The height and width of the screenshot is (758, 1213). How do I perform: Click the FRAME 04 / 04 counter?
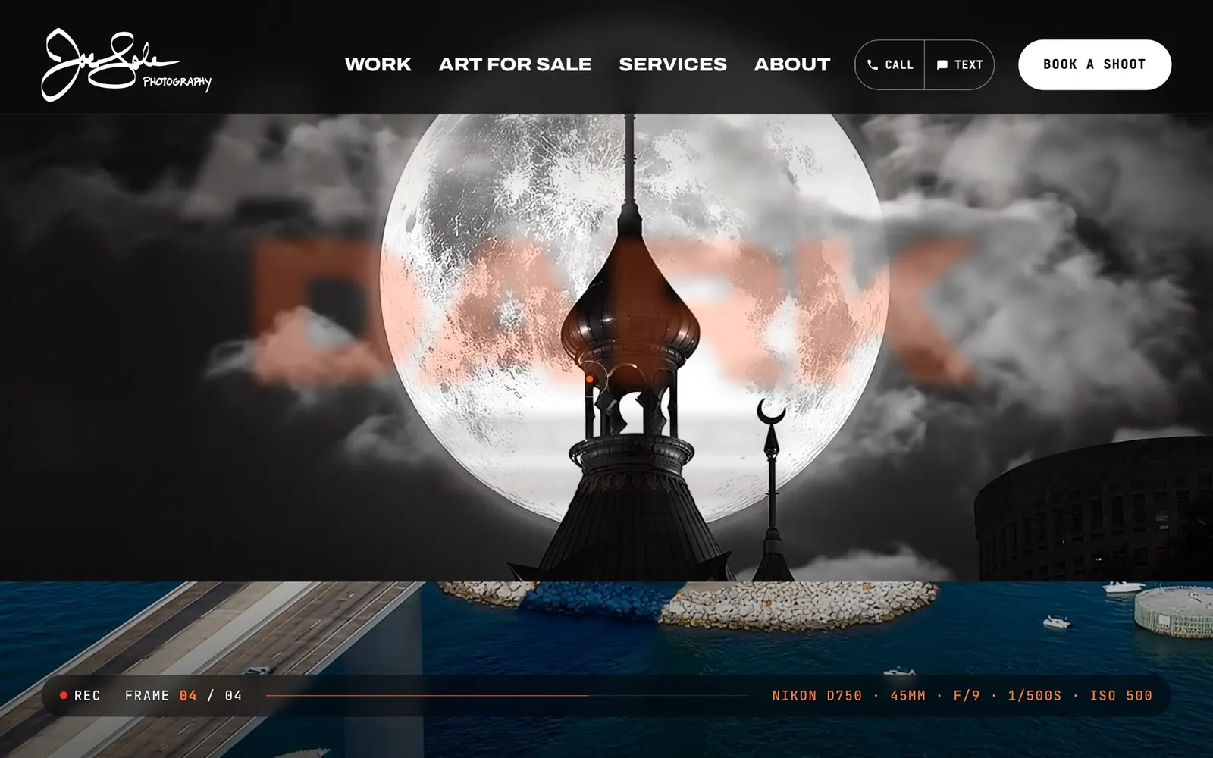pyautogui.click(x=183, y=695)
